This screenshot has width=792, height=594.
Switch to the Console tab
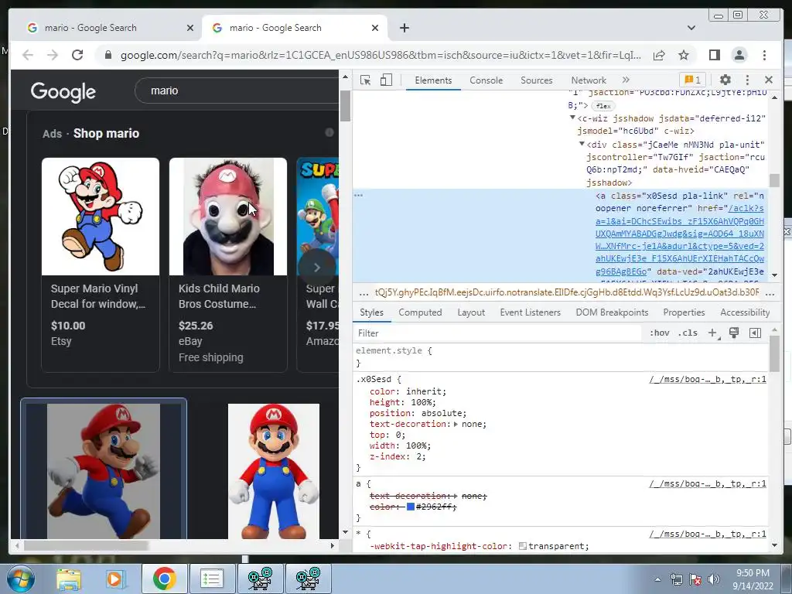tap(486, 80)
